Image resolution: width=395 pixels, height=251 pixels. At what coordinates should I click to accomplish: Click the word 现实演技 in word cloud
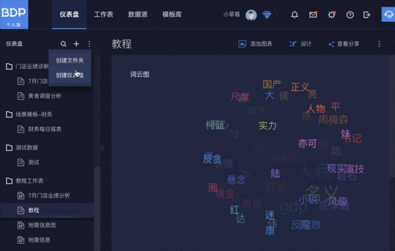346,169
